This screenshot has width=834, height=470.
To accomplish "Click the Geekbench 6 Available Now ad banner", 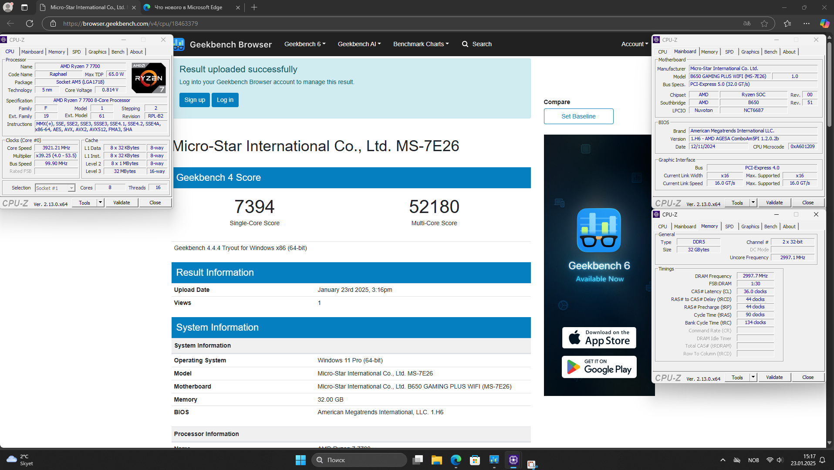I will 599,265.
